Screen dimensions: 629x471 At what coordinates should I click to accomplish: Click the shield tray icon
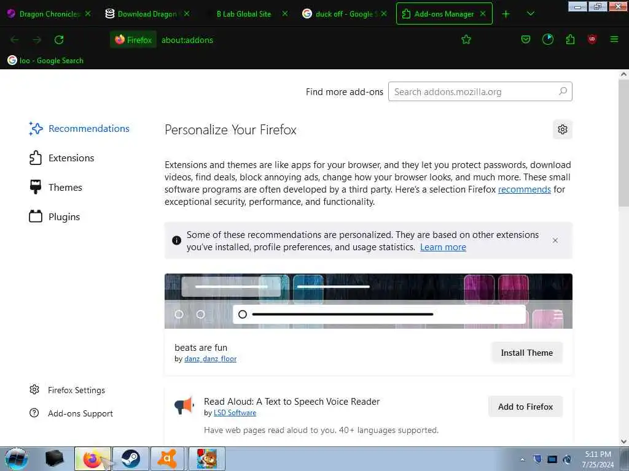[x=537, y=459]
